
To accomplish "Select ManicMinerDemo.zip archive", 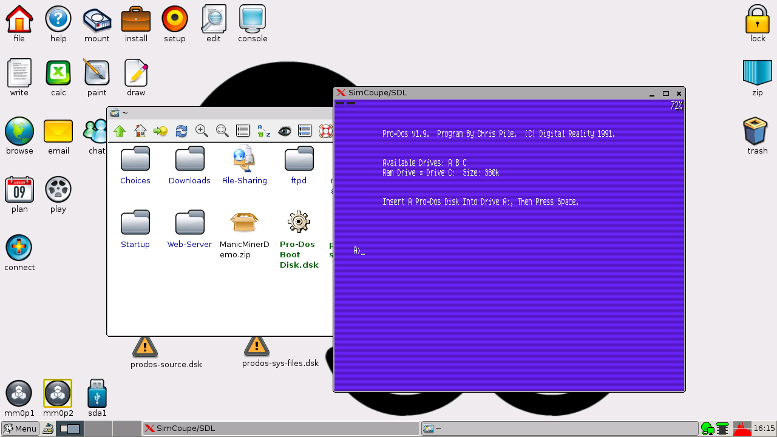I will [x=244, y=234].
